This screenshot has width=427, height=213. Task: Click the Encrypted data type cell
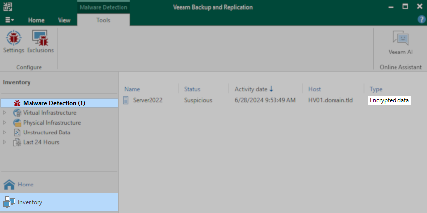click(x=390, y=100)
